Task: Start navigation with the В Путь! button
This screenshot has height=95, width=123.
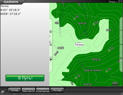Action: pos(25,78)
